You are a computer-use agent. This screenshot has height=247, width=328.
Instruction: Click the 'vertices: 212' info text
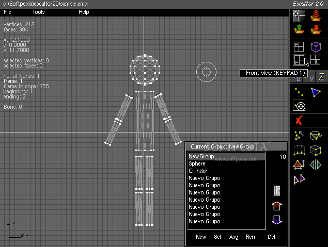tap(19, 24)
